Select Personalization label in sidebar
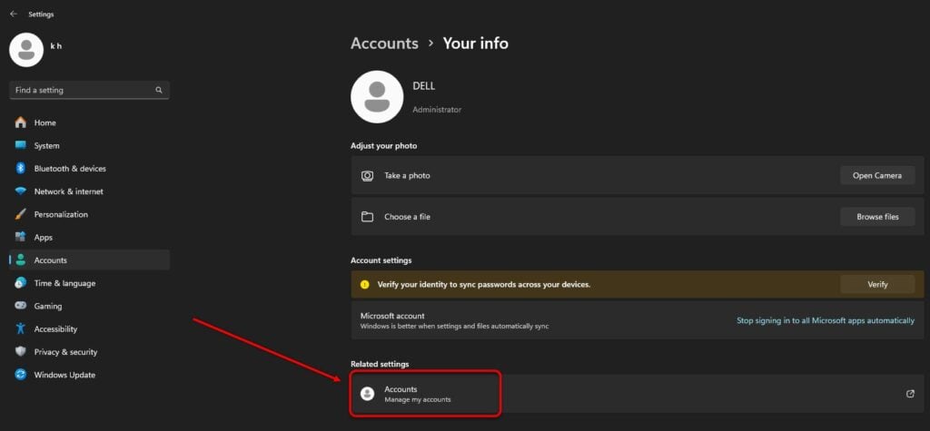 click(61, 215)
